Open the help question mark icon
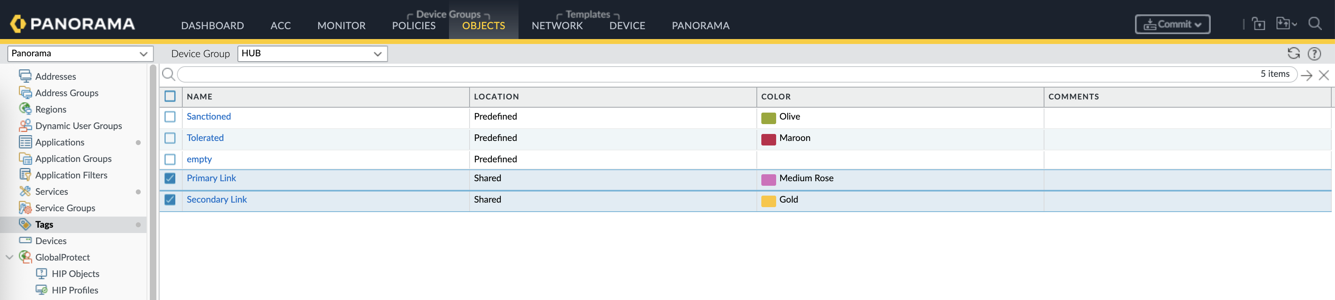Image resolution: width=1335 pixels, height=300 pixels. (1314, 53)
